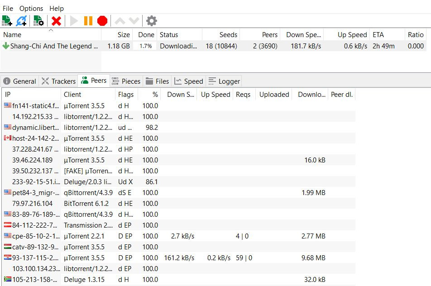Select the Peers tab
The image size is (431, 286).
coord(94,81)
